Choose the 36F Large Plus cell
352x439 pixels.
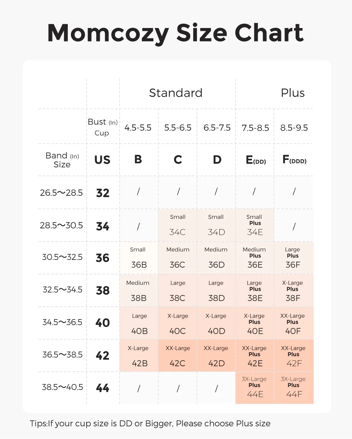click(x=293, y=258)
